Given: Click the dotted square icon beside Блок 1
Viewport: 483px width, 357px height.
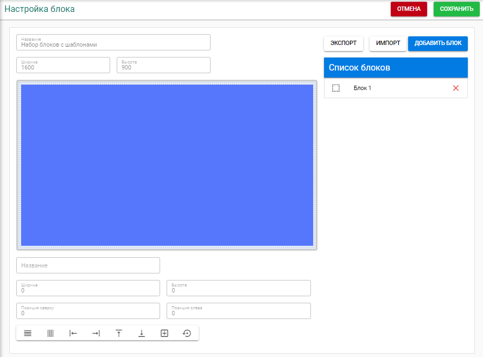Looking at the screenshot, I should [x=336, y=88].
